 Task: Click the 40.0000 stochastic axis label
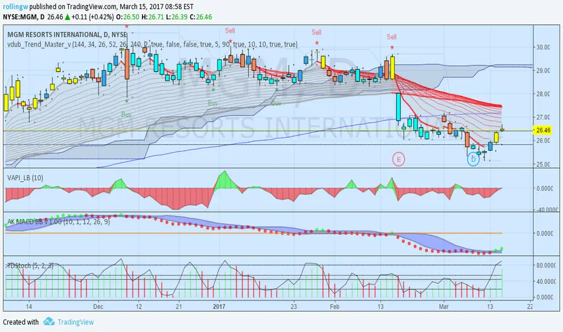(545, 282)
